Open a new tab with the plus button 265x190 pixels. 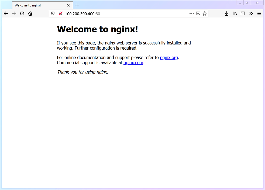[x=77, y=5]
